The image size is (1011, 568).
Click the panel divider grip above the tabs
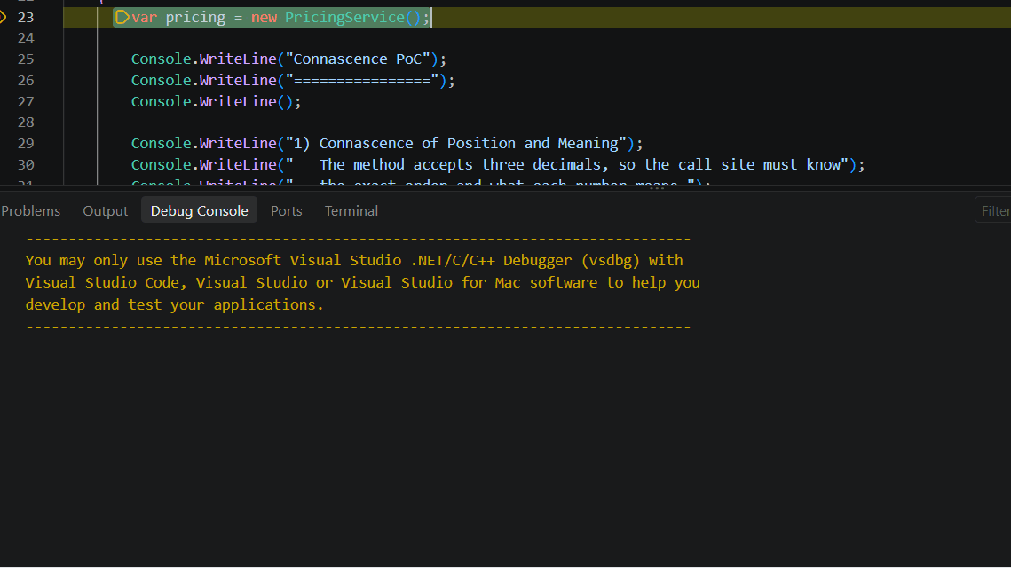pos(656,188)
